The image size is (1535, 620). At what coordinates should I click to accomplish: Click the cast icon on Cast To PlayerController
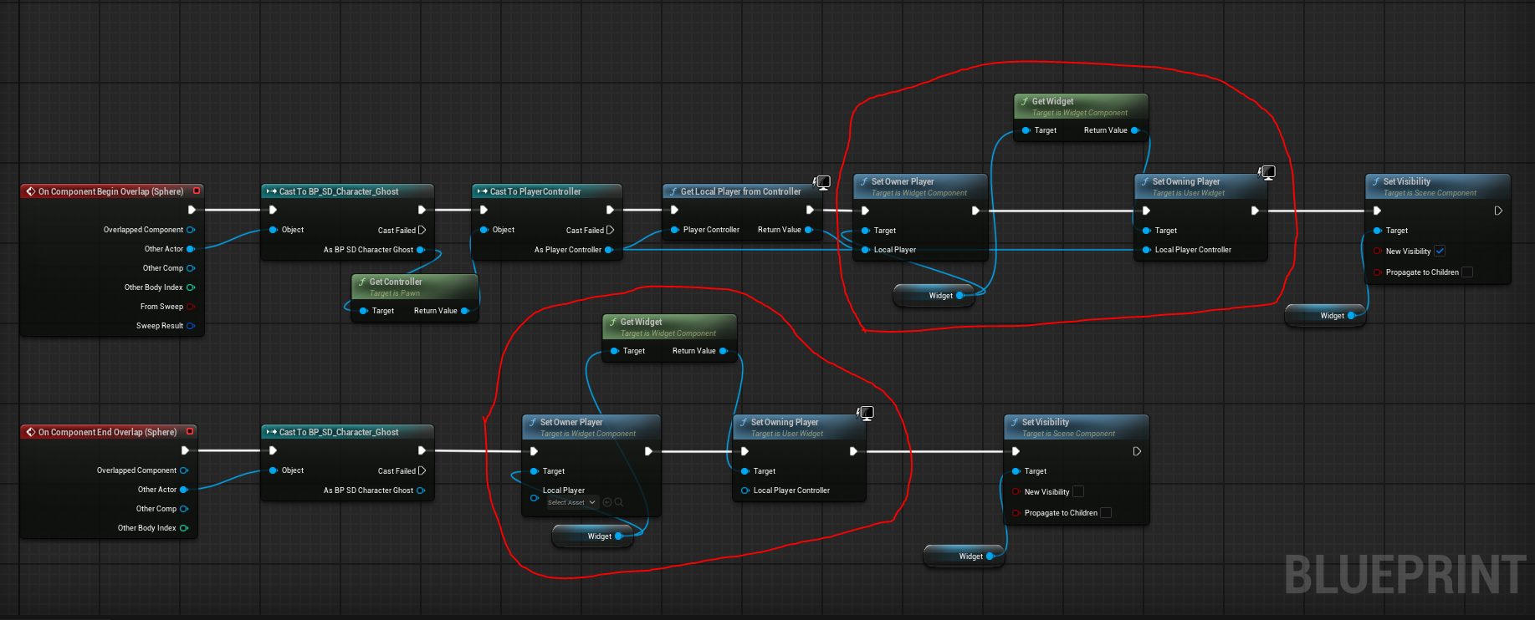tap(483, 191)
